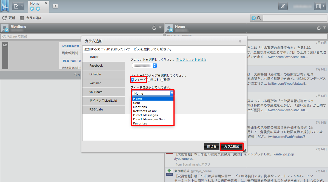Screen dimensions: 328x182
Task: Close the Home tab
Action: (46, 3)
